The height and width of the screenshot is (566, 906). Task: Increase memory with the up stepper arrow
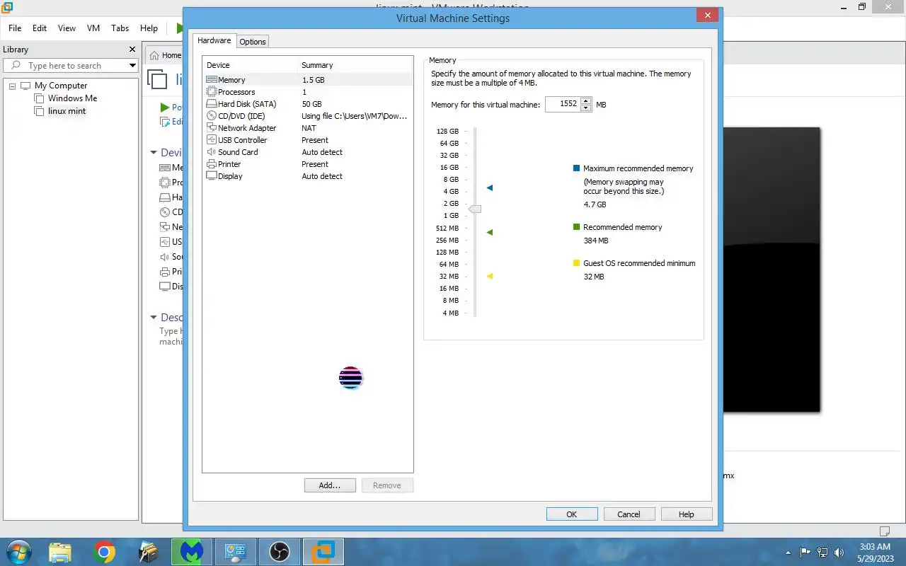(585, 100)
